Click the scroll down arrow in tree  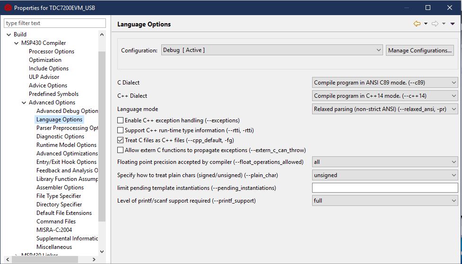102,251
